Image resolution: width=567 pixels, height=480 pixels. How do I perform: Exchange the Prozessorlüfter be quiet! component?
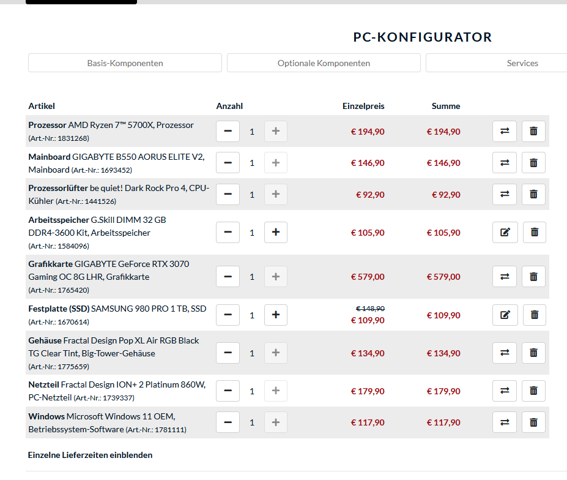tap(505, 195)
